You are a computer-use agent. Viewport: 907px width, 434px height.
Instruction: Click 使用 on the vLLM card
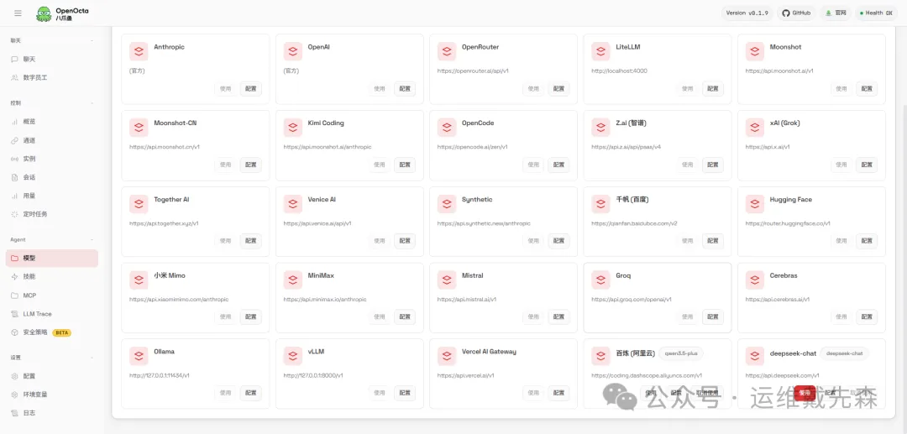379,393
